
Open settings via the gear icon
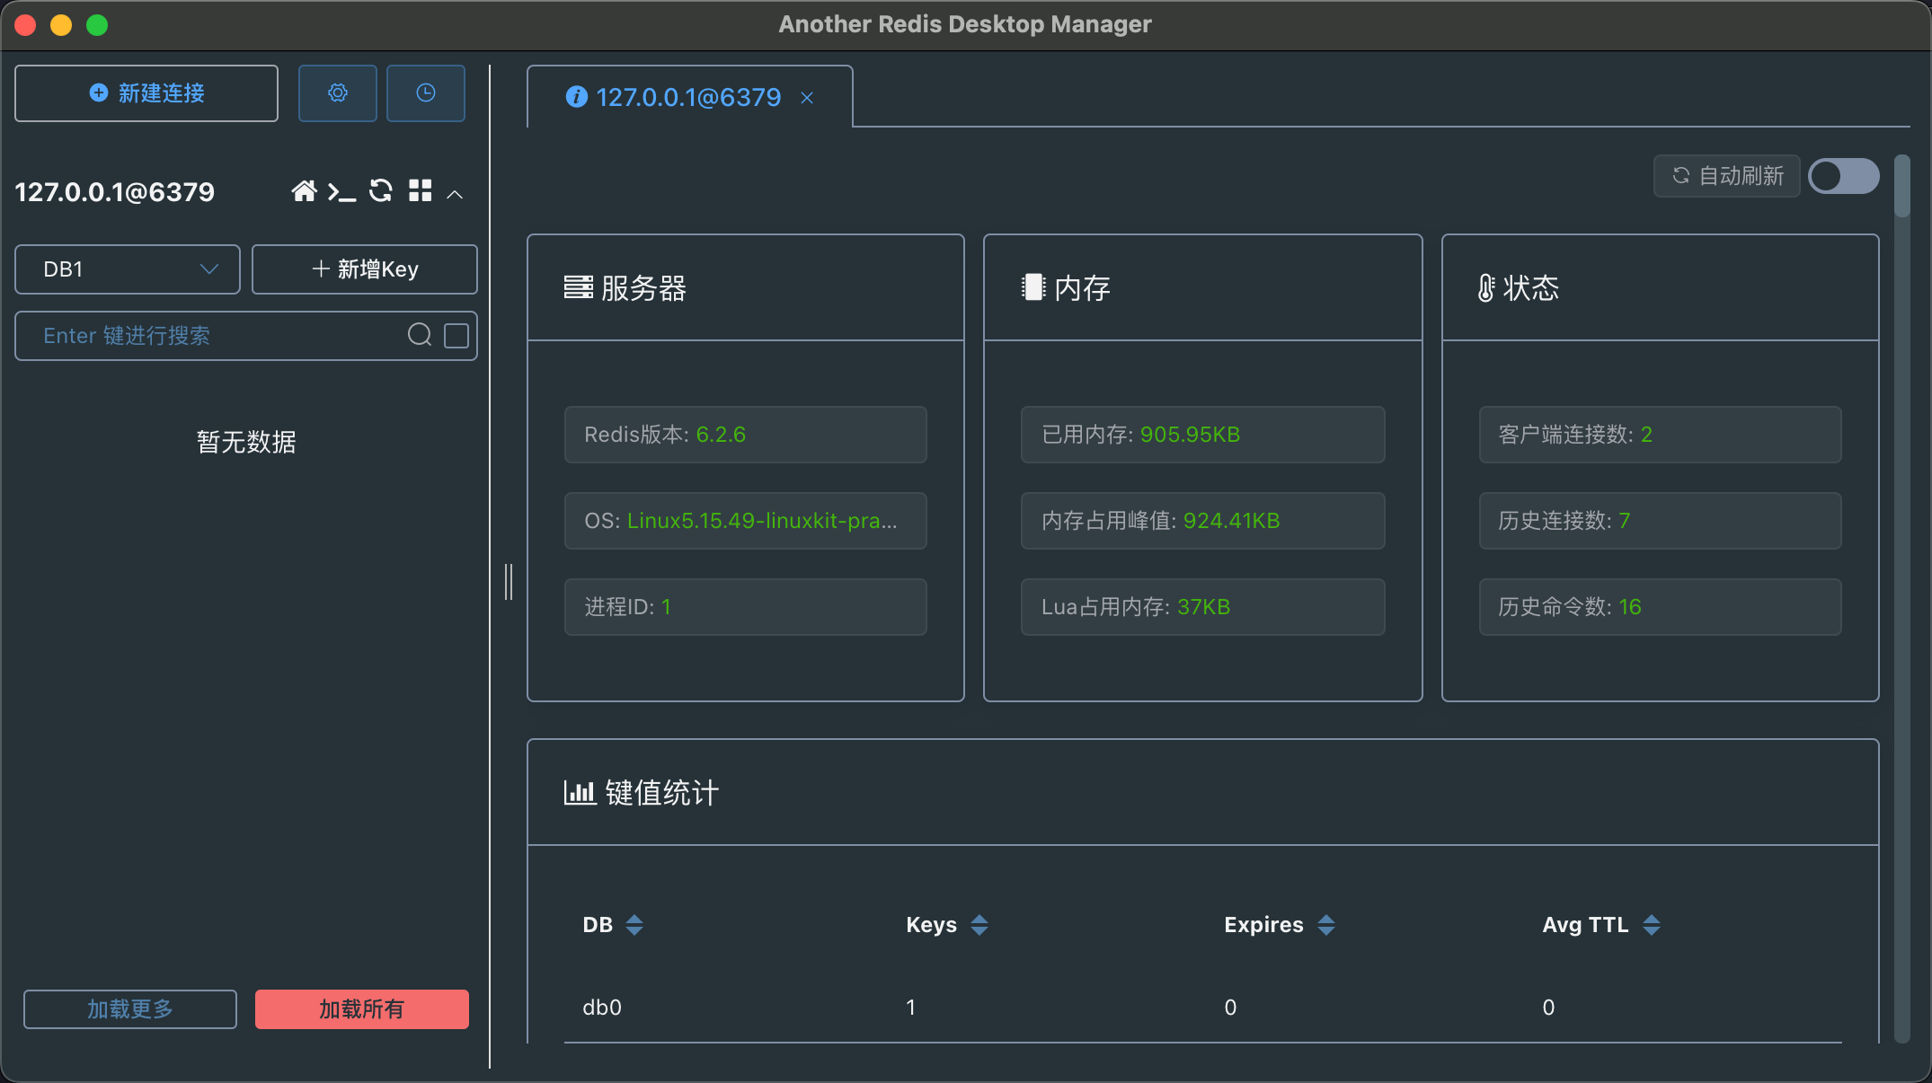[x=338, y=92]
